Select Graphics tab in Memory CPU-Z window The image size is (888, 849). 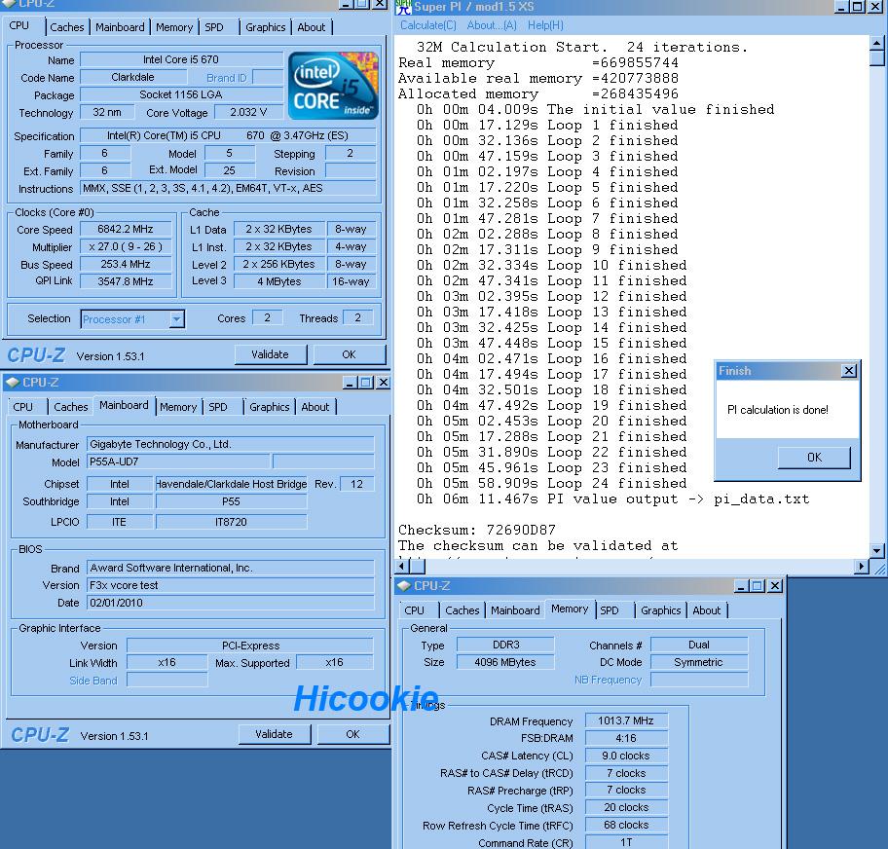click(661, 610)
